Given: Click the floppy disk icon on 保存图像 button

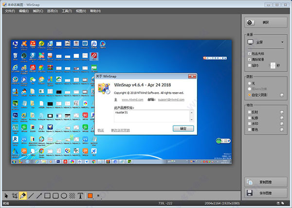Looking at the screenshot, I should 250,193.
